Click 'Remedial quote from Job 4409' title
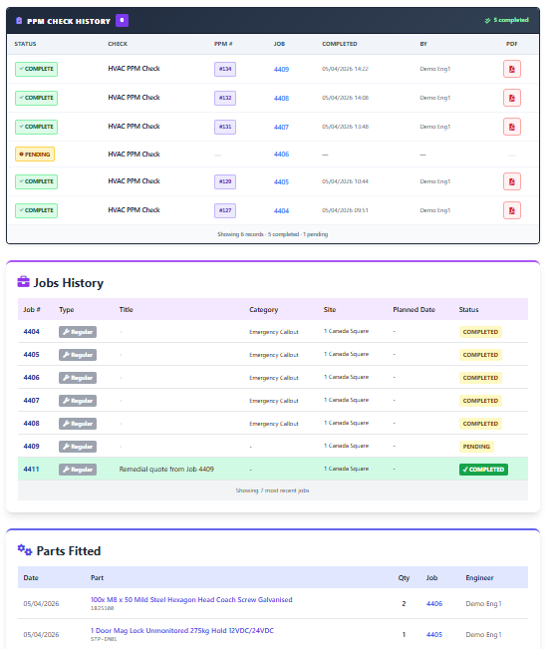 166,470
